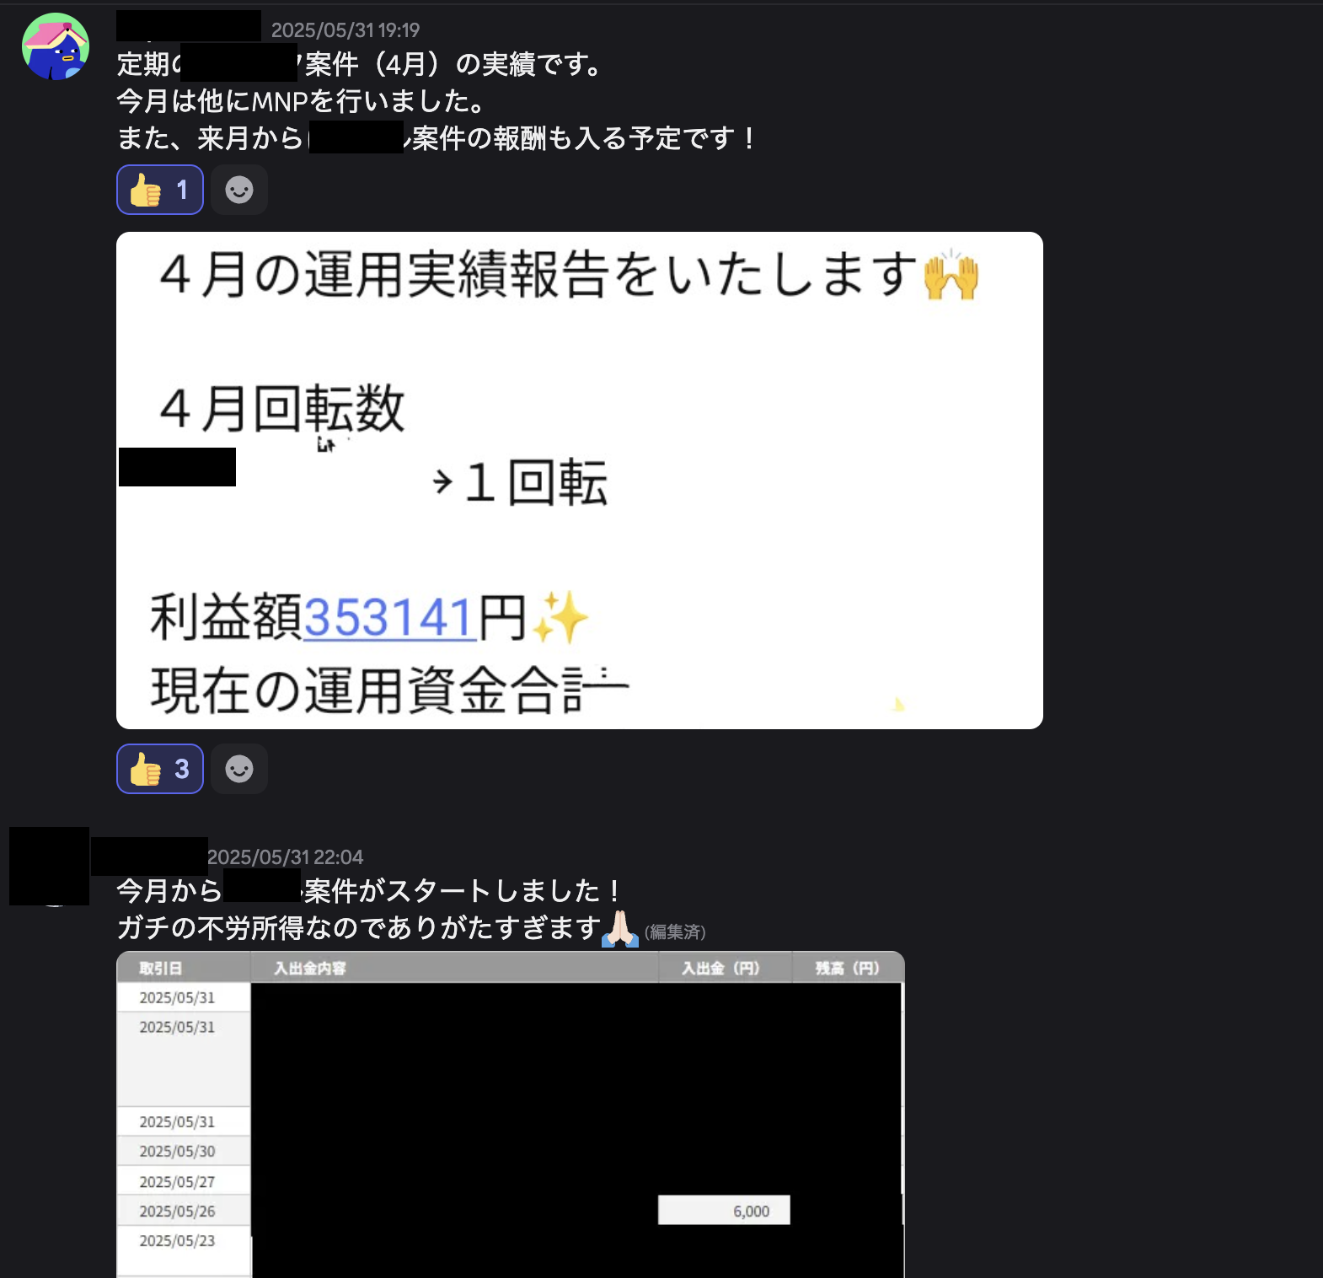Screen dimensions: 1323x1278
Task: Open the 4月の運用実績報告 image attachment
Action: 580,481
